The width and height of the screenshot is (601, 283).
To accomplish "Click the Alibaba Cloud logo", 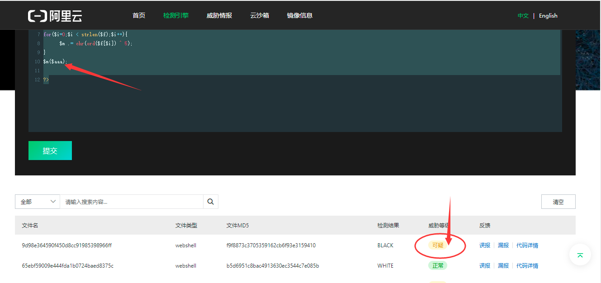I will click(55, 16).
